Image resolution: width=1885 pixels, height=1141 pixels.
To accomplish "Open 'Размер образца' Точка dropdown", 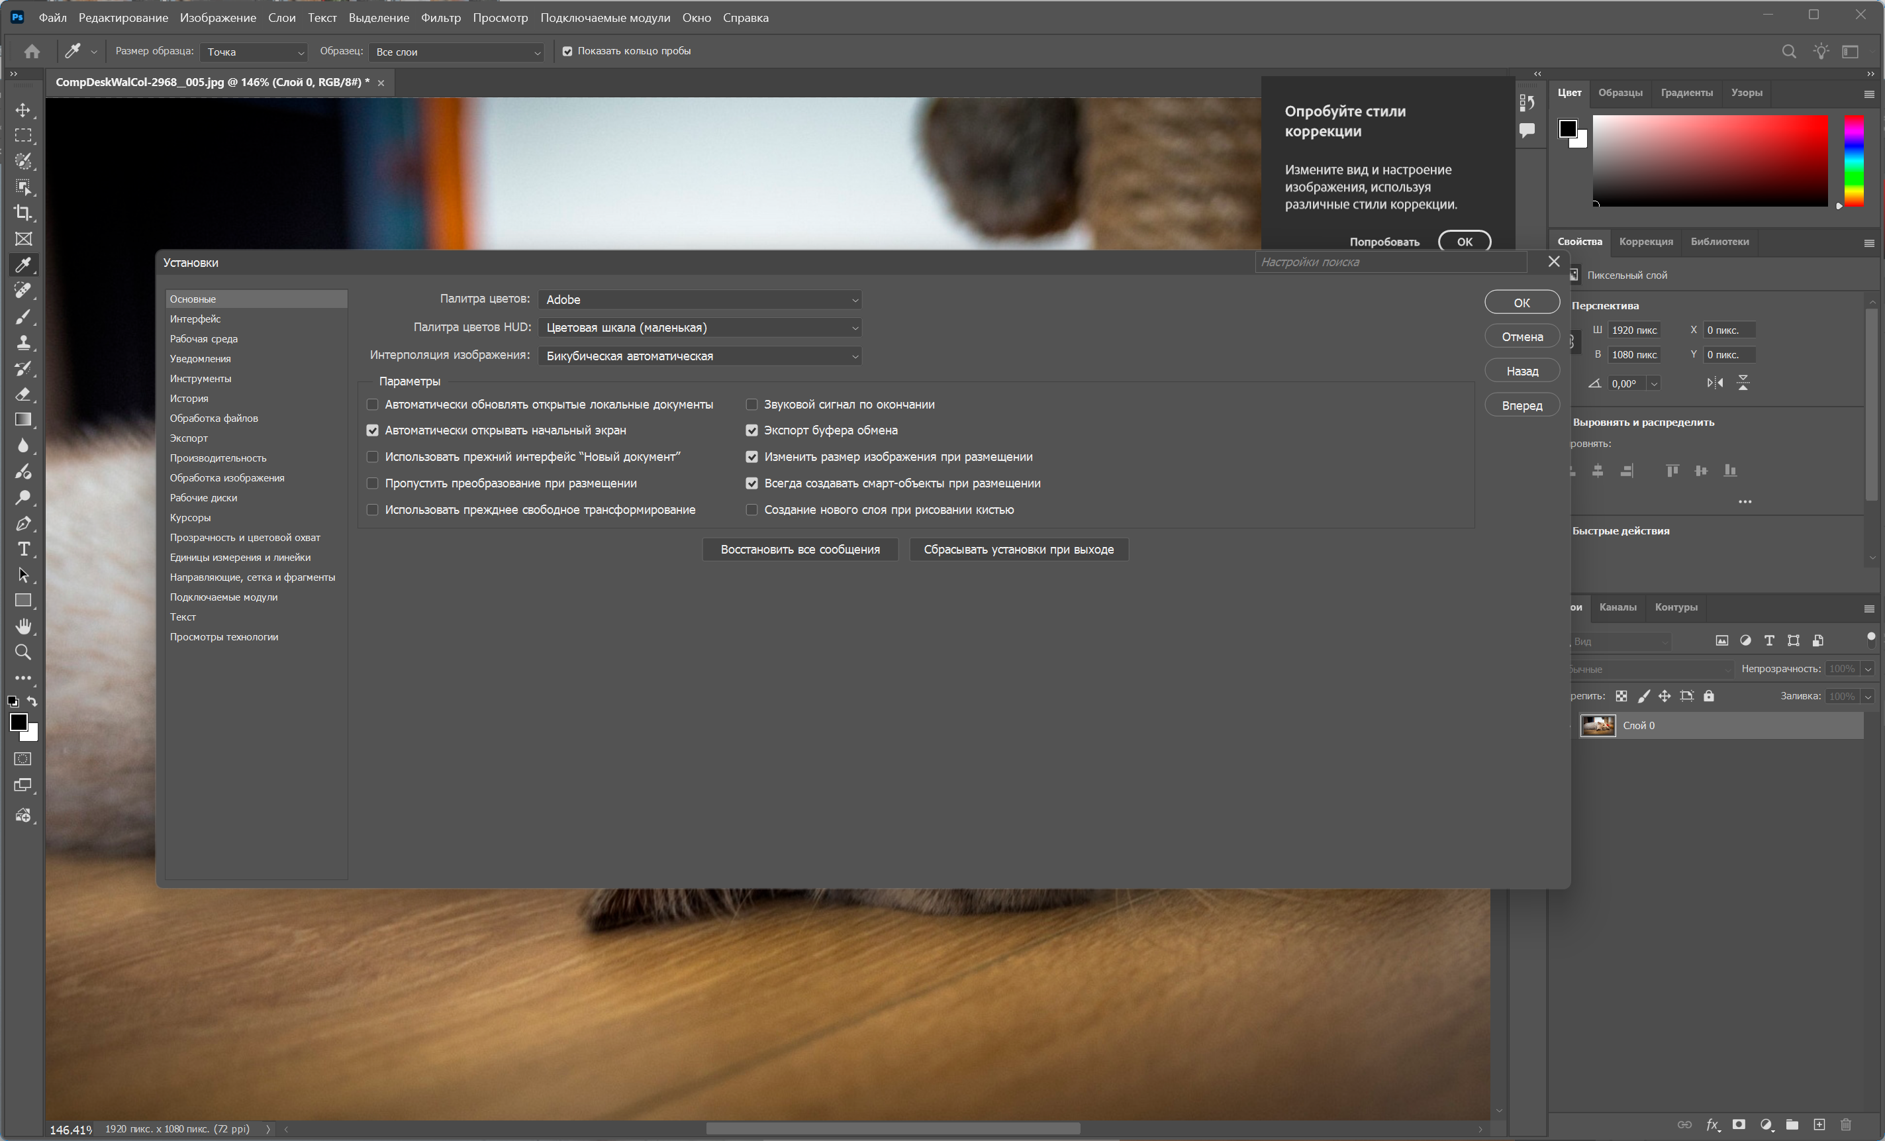I will 254,52.
